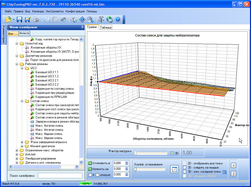Click the print icon in toolbar
Image resolution: width=251 pixels, height=187 pixels.
36,20
